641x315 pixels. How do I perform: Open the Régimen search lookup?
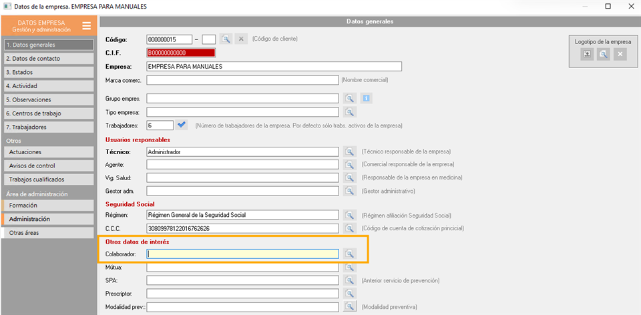[x=350, y=216]
